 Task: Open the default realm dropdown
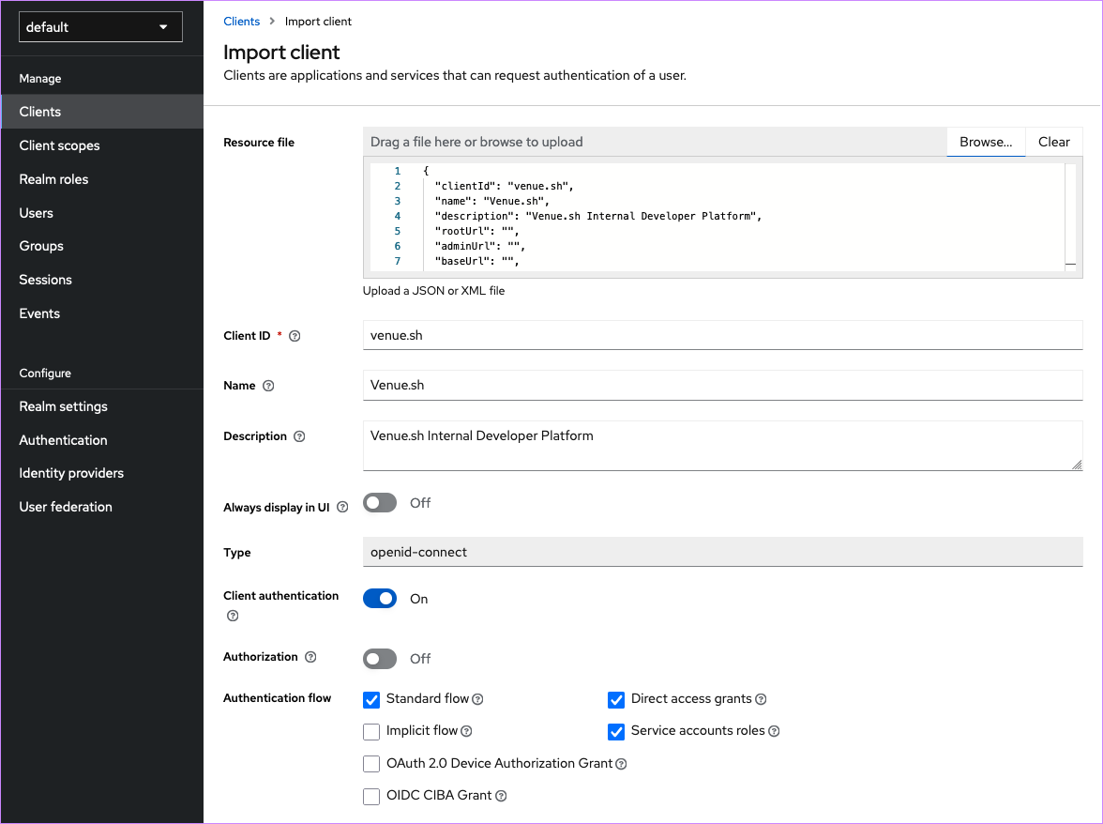pyautogui.click(x=100, y=26)
